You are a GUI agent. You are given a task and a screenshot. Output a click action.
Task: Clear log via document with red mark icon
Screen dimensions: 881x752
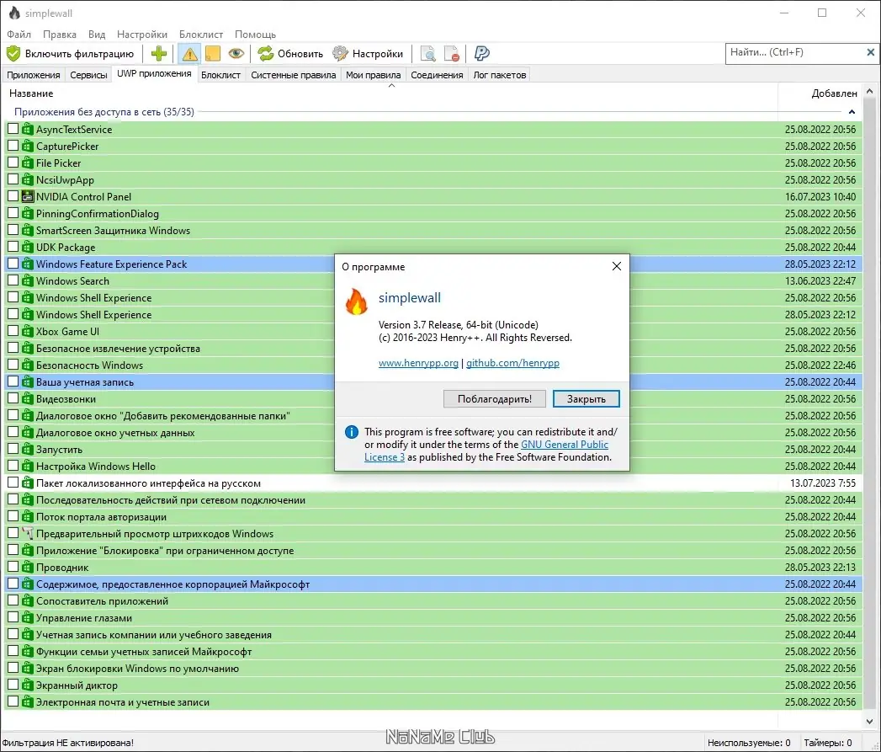[451, 53]
